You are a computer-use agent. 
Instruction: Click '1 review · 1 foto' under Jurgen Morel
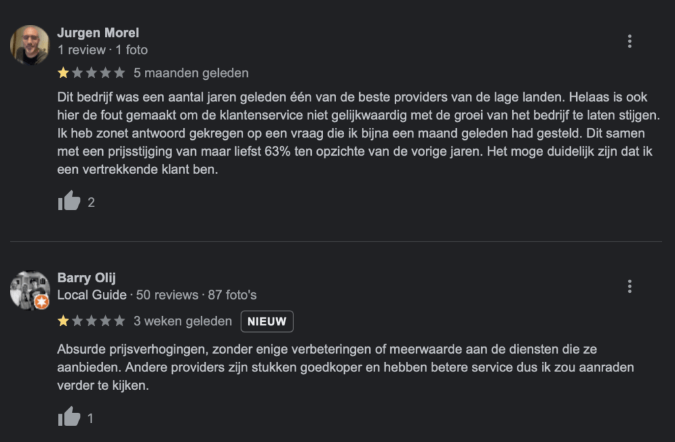point(102,50)
